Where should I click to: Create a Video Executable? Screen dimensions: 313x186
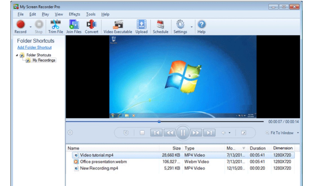(118, 27)
